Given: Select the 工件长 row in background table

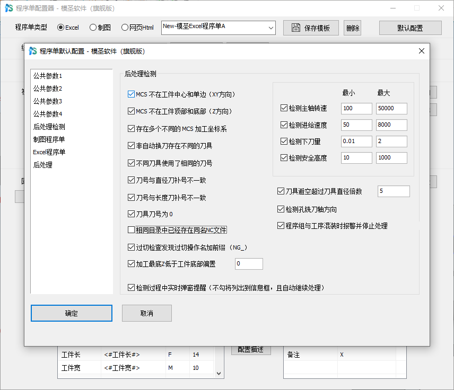Looking at the screenshot, I should [x=136, y=354].
